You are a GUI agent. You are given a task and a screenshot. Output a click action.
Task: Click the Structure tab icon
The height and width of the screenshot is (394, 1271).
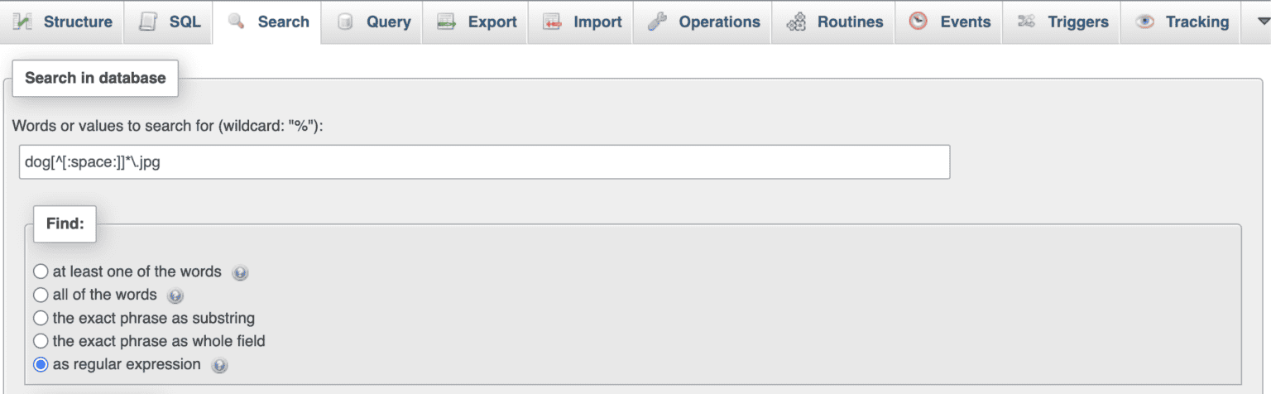tap(24, 22)
